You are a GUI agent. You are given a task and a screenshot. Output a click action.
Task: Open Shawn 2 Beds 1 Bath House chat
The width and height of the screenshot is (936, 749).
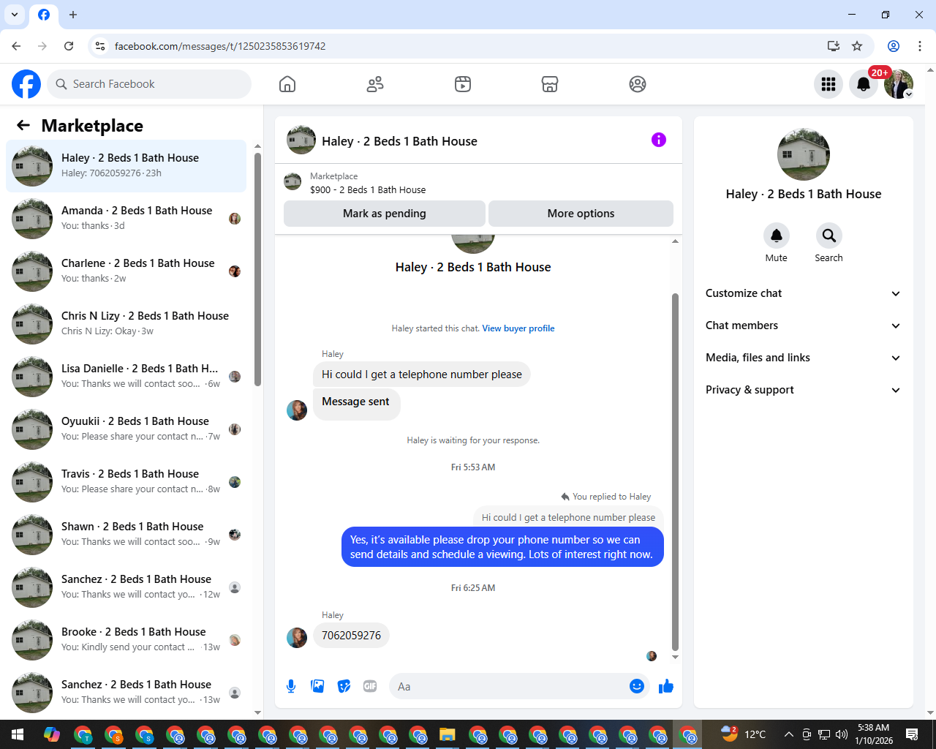126,535
